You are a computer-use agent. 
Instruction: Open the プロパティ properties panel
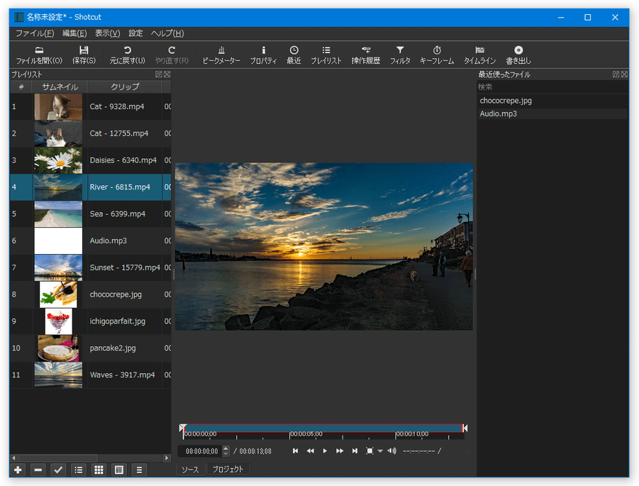point(263,55)
